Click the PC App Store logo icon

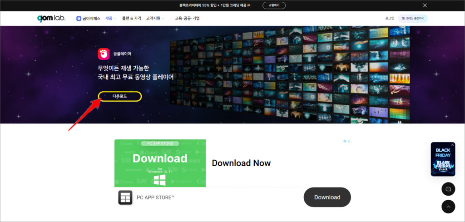click(125, 197)
